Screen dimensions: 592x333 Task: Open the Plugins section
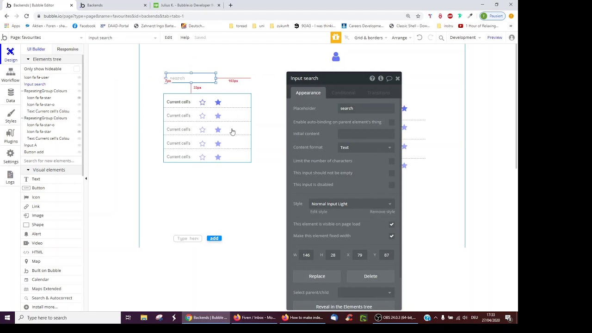11,136
